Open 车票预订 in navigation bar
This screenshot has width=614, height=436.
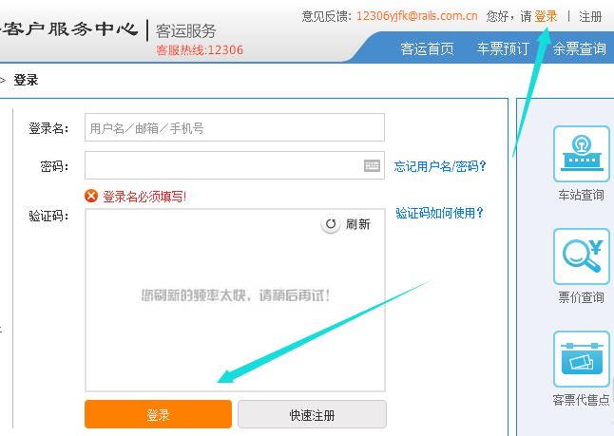503,49
